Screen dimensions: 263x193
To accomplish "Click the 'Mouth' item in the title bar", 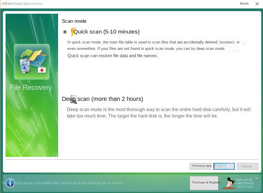I will click(244, 3).
